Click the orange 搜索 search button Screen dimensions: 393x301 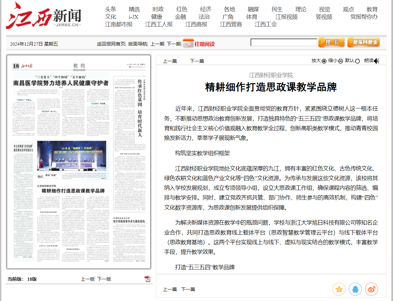pos(332,42)
